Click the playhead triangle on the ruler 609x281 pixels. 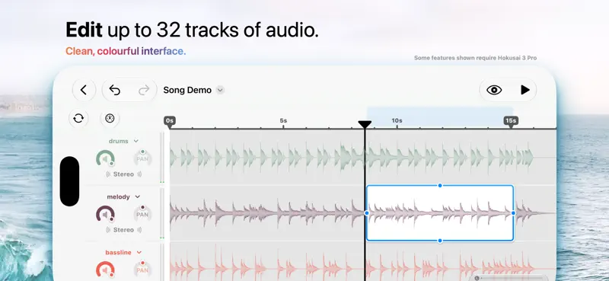click(x=365, y=124)
